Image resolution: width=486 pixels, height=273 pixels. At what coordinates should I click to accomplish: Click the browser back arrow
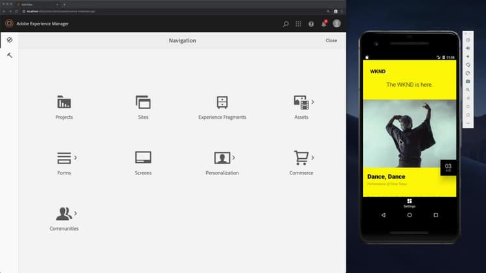(x=4, y=12)
